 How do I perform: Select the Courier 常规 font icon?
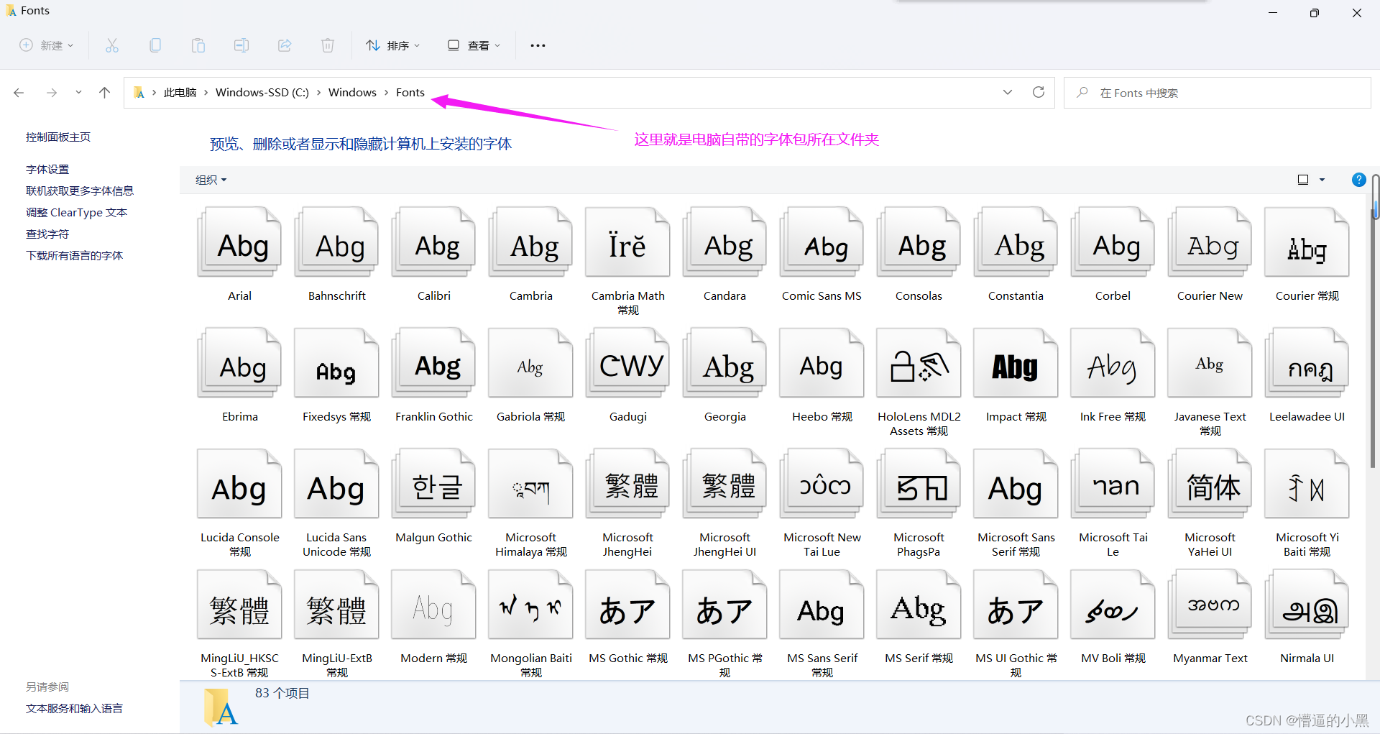(1307, 242)
